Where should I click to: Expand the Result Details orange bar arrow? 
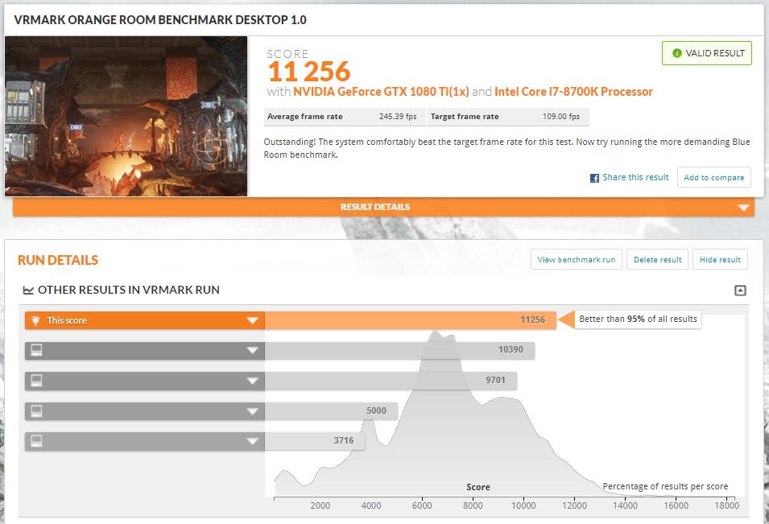pyautogui.click(x=743, y=208)
